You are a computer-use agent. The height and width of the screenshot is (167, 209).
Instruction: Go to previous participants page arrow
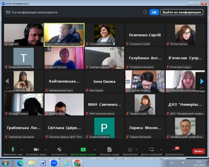7,81
